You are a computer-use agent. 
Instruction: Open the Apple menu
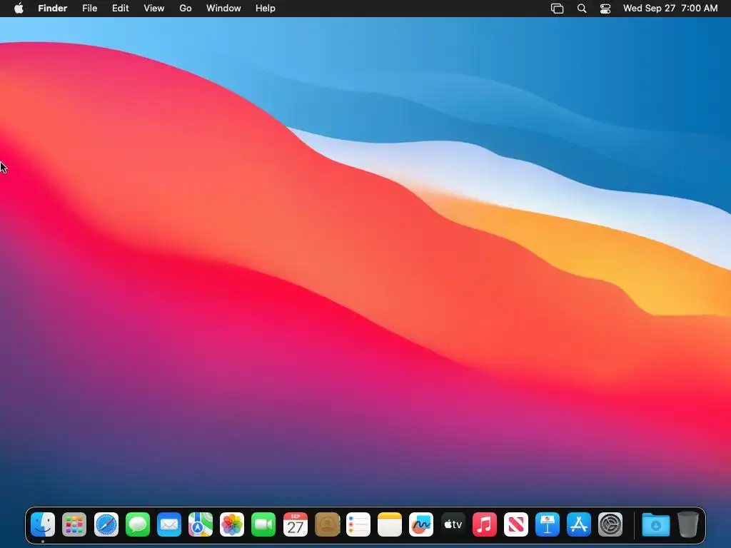(x=19, y=8)
